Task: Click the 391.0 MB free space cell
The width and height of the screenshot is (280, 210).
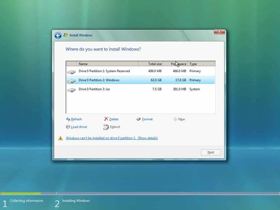Action: 179,89
